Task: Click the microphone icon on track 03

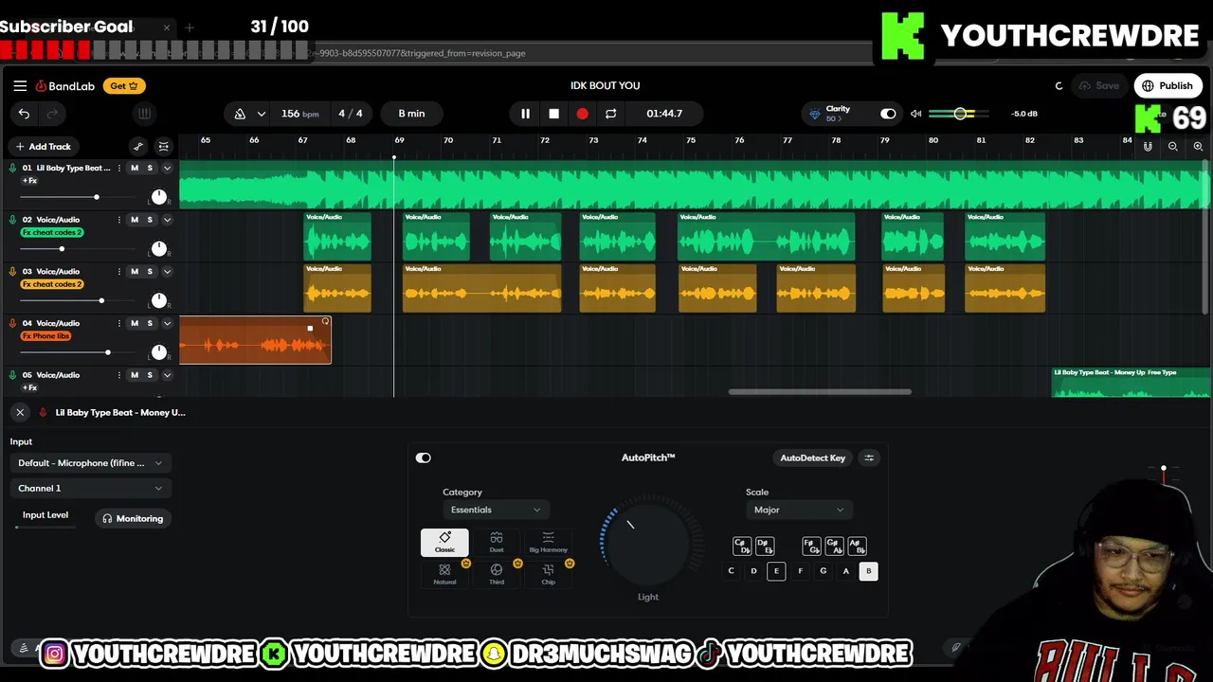Action: coord(12,272)
